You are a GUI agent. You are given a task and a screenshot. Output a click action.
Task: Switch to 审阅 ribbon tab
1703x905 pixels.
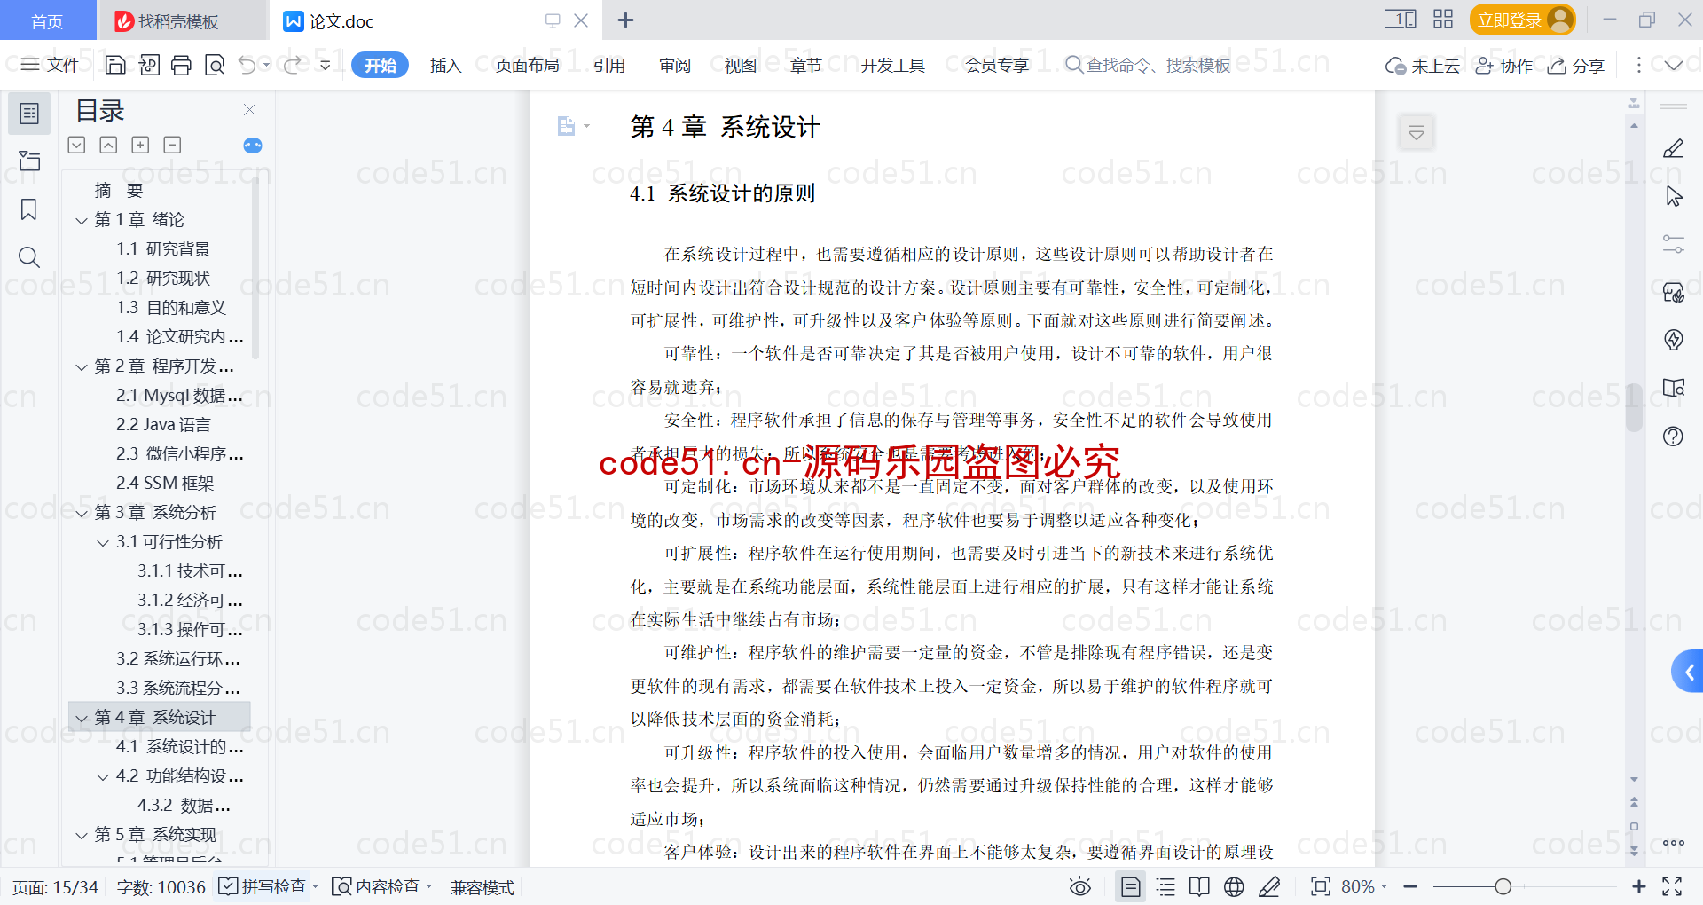tap(675, 65)
